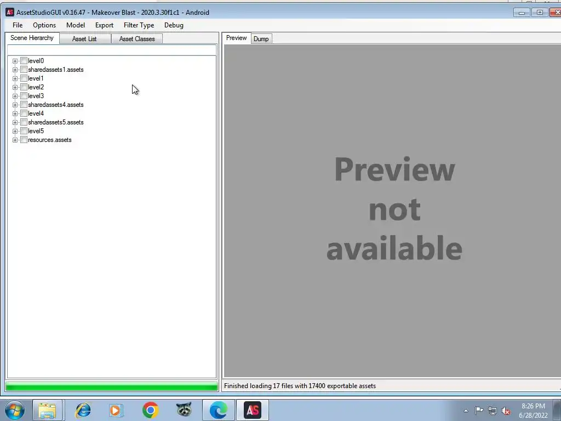The width and height of the screenshot is (561, 421).
Task: Click the muted volume tray icon
Action: (506, 411)
